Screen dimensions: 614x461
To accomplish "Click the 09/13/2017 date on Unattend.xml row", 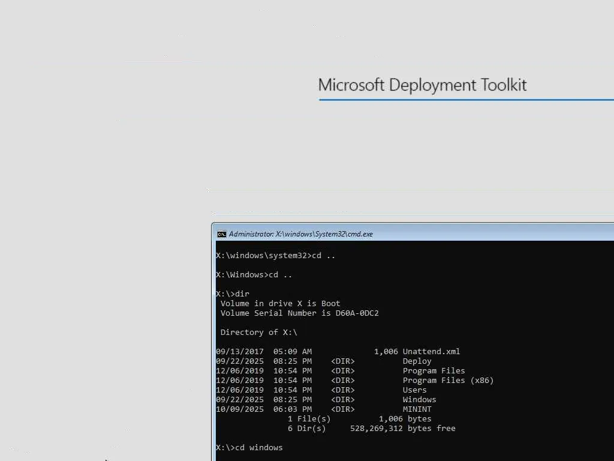I will pos(240,352).
